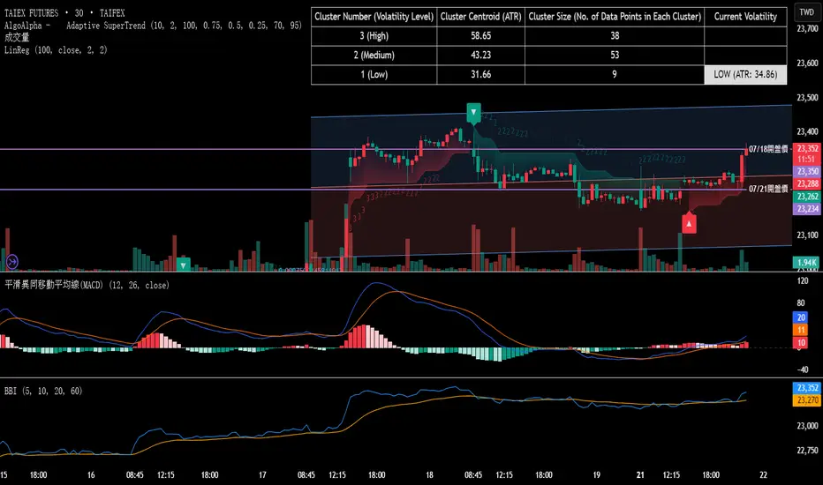823x485 pixels.
Task: Click the purple 23,234 price label
Action: (x=807, y=209)
